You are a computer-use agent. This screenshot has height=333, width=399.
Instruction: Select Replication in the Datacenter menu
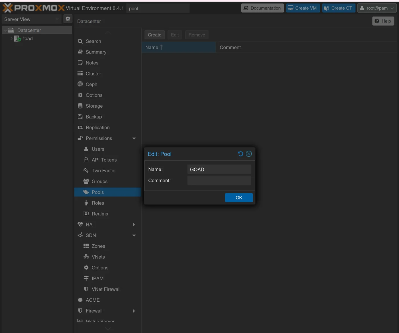(97, 128)
